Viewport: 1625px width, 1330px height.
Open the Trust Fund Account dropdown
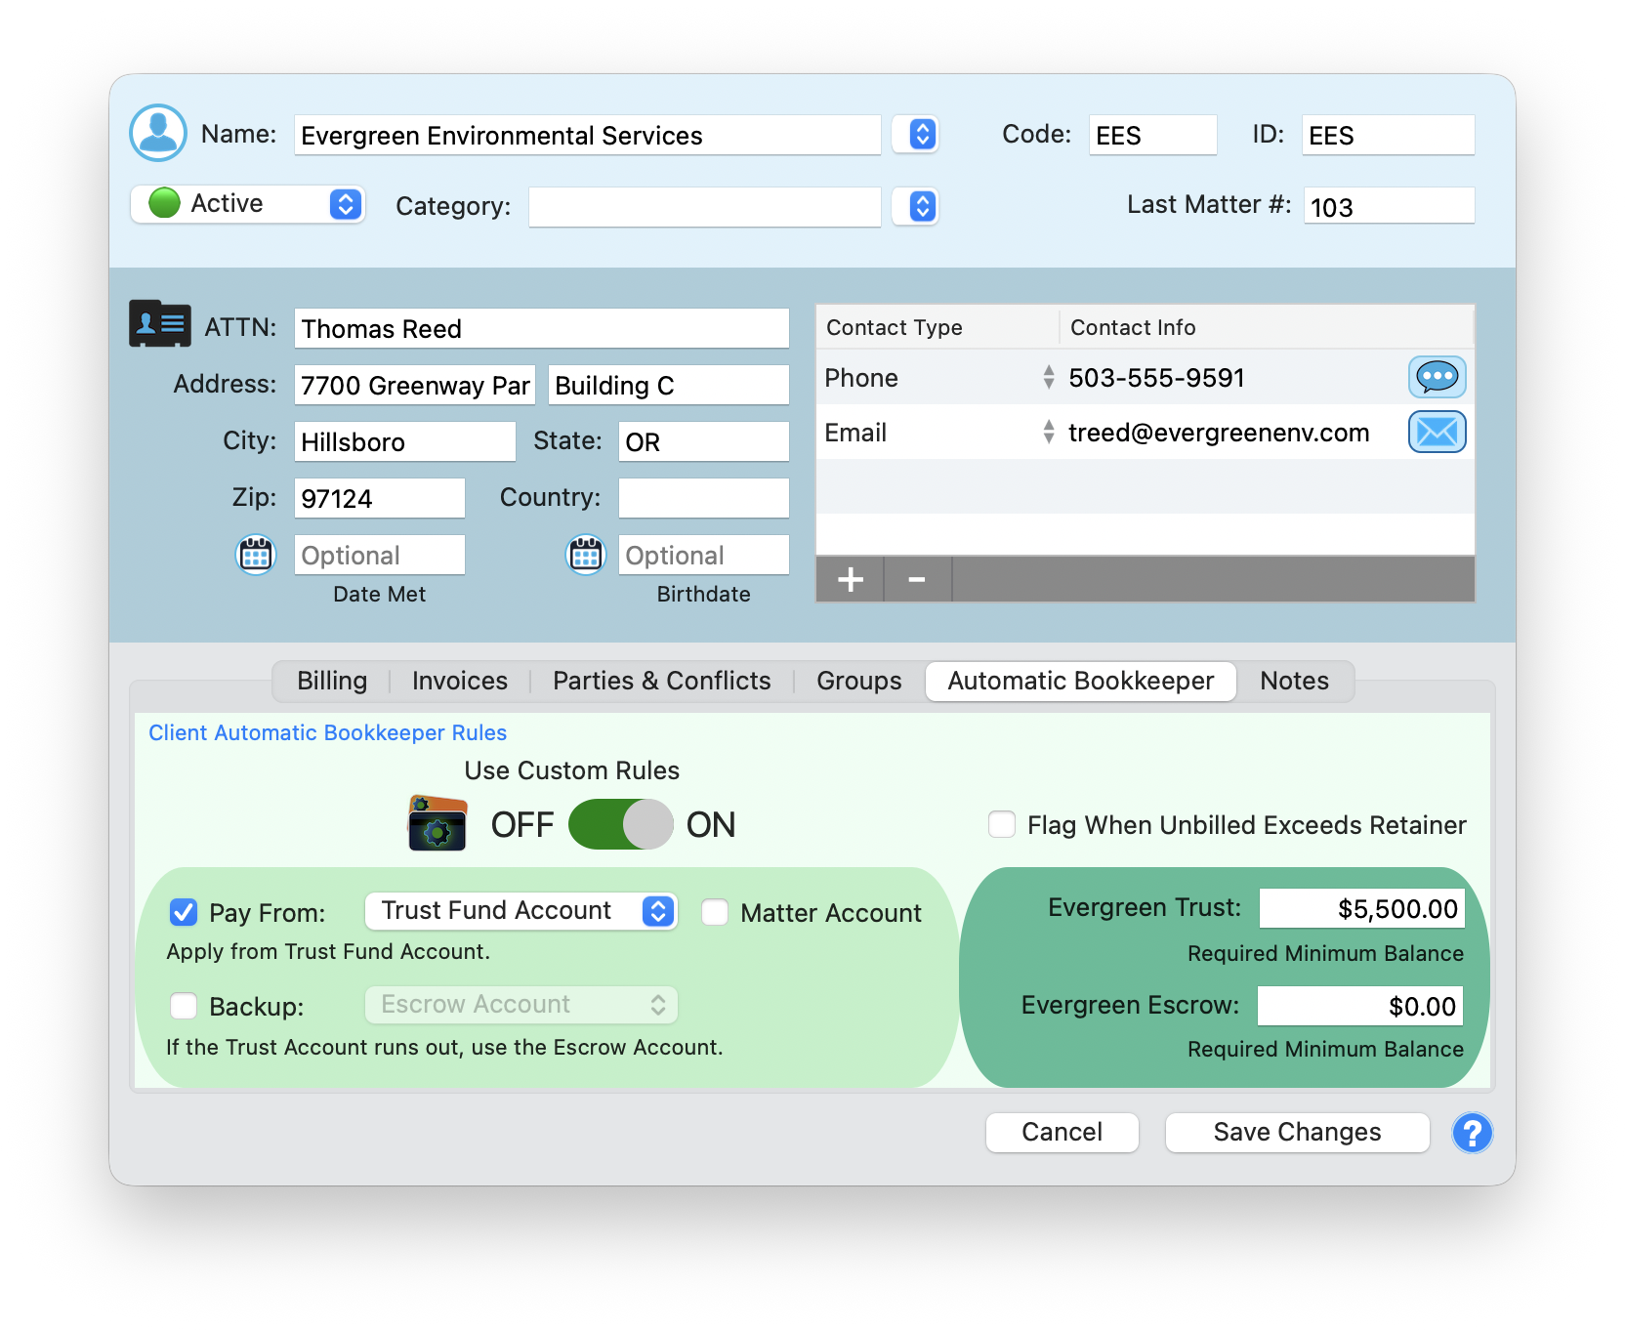click(657, 910)
